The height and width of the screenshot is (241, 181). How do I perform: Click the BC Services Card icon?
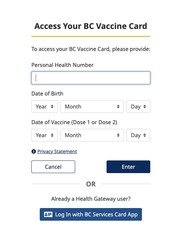coord(48,214)
